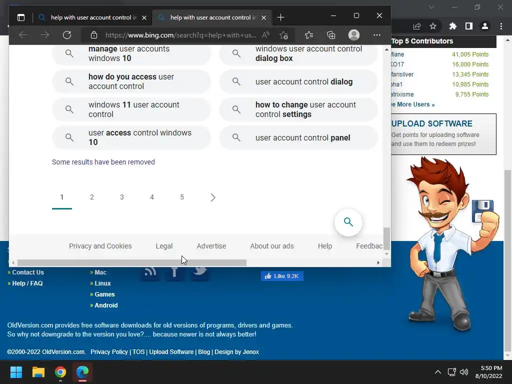Click Facebook Like 9.2K button
Viewport: 512px width, 384px height.
pos(282,276)
